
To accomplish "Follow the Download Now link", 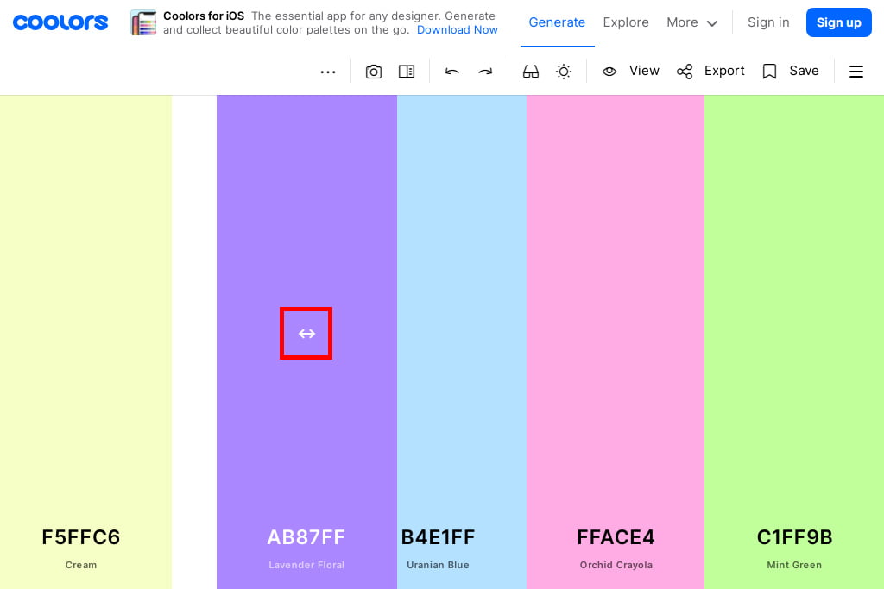I will click(x=457, y=29).
